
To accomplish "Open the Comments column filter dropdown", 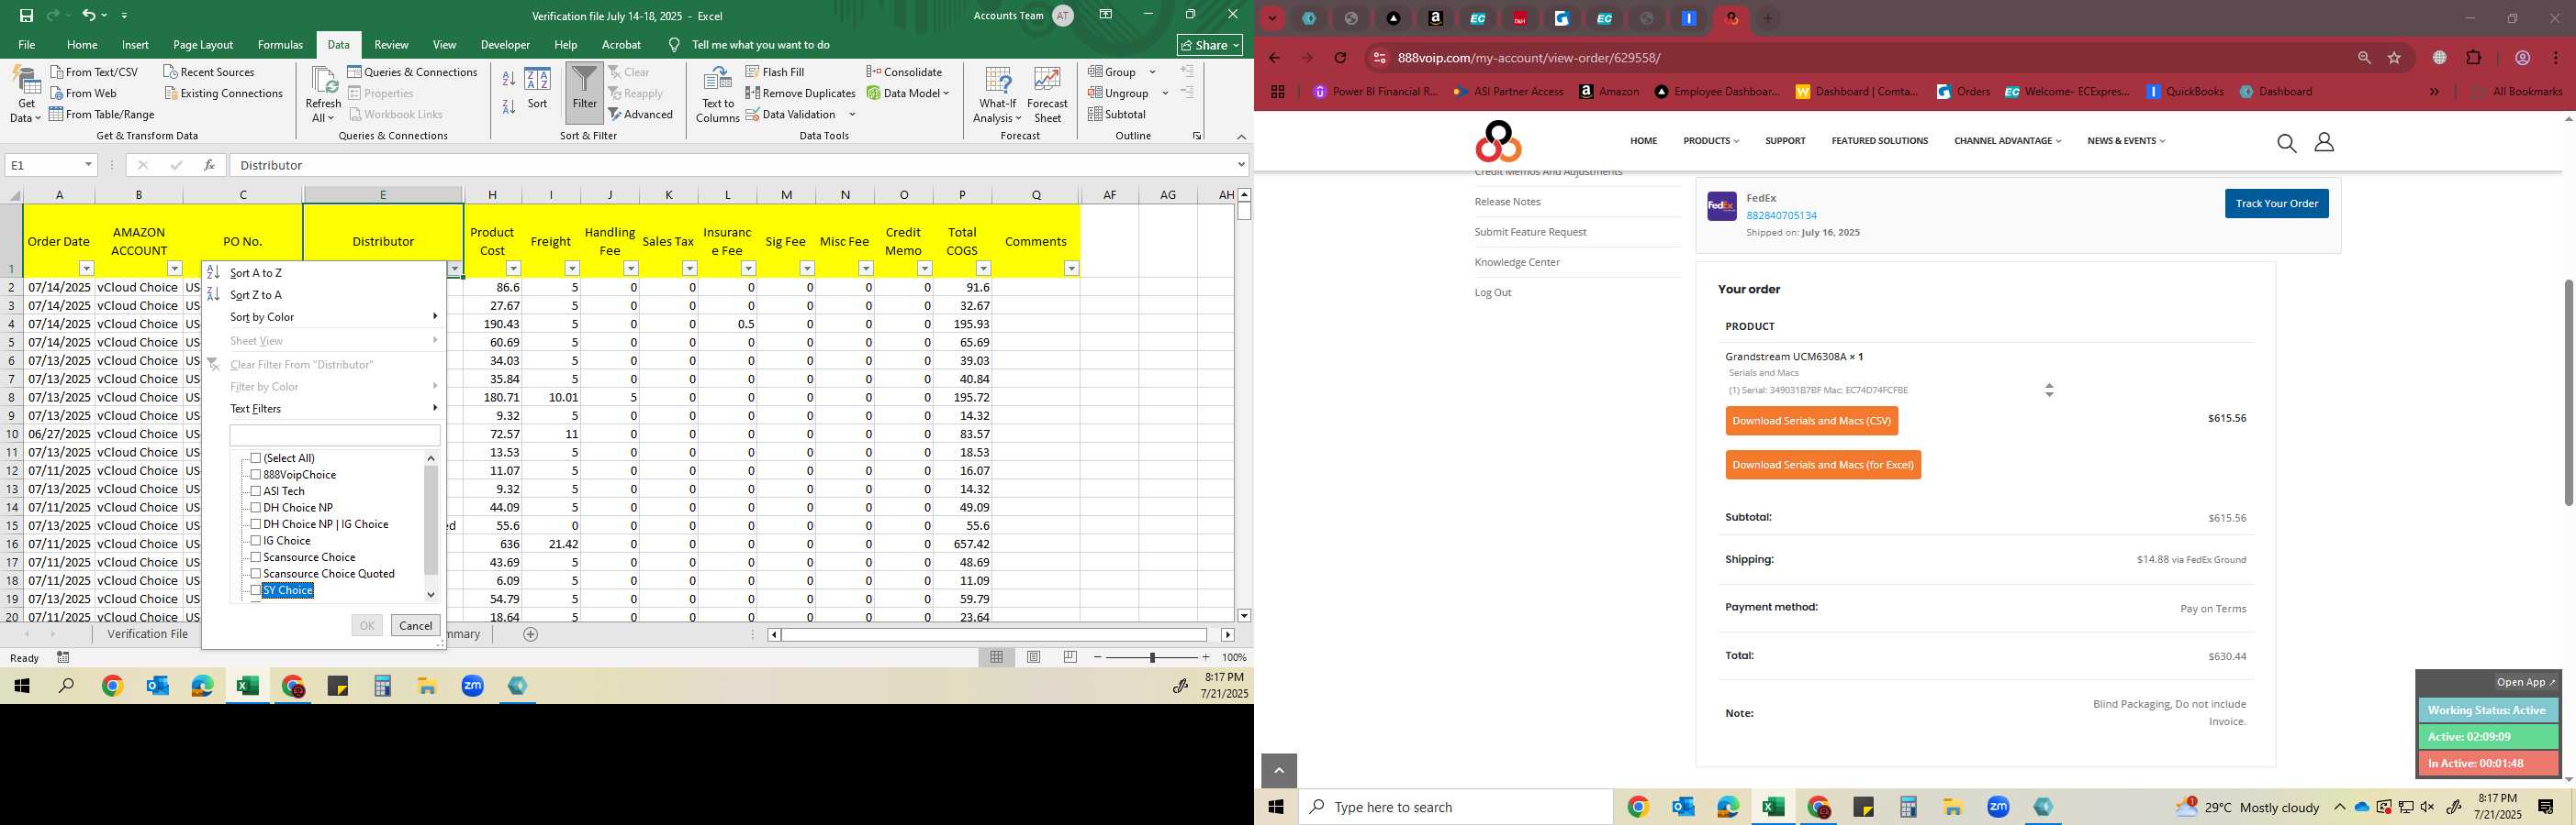I will click(x=1071, y=269).
